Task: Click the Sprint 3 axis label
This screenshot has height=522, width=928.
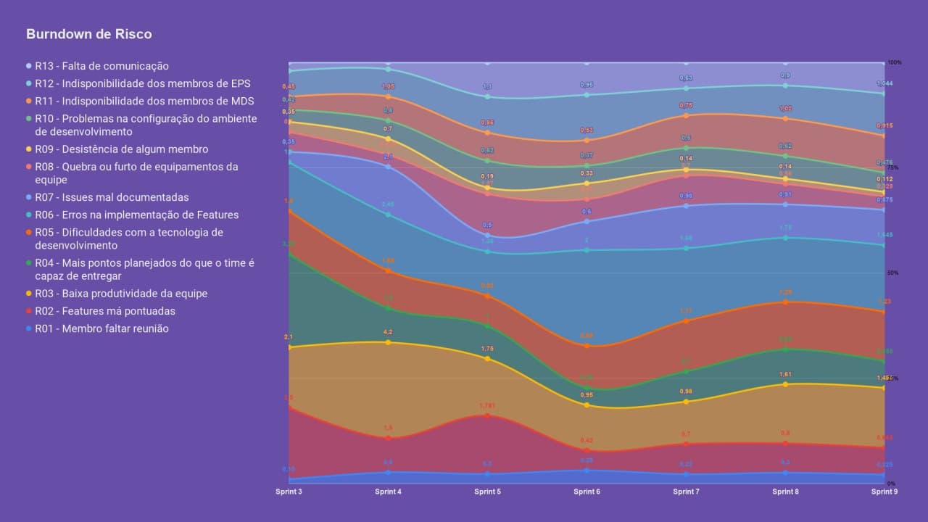Action: [x=289, y=492]
